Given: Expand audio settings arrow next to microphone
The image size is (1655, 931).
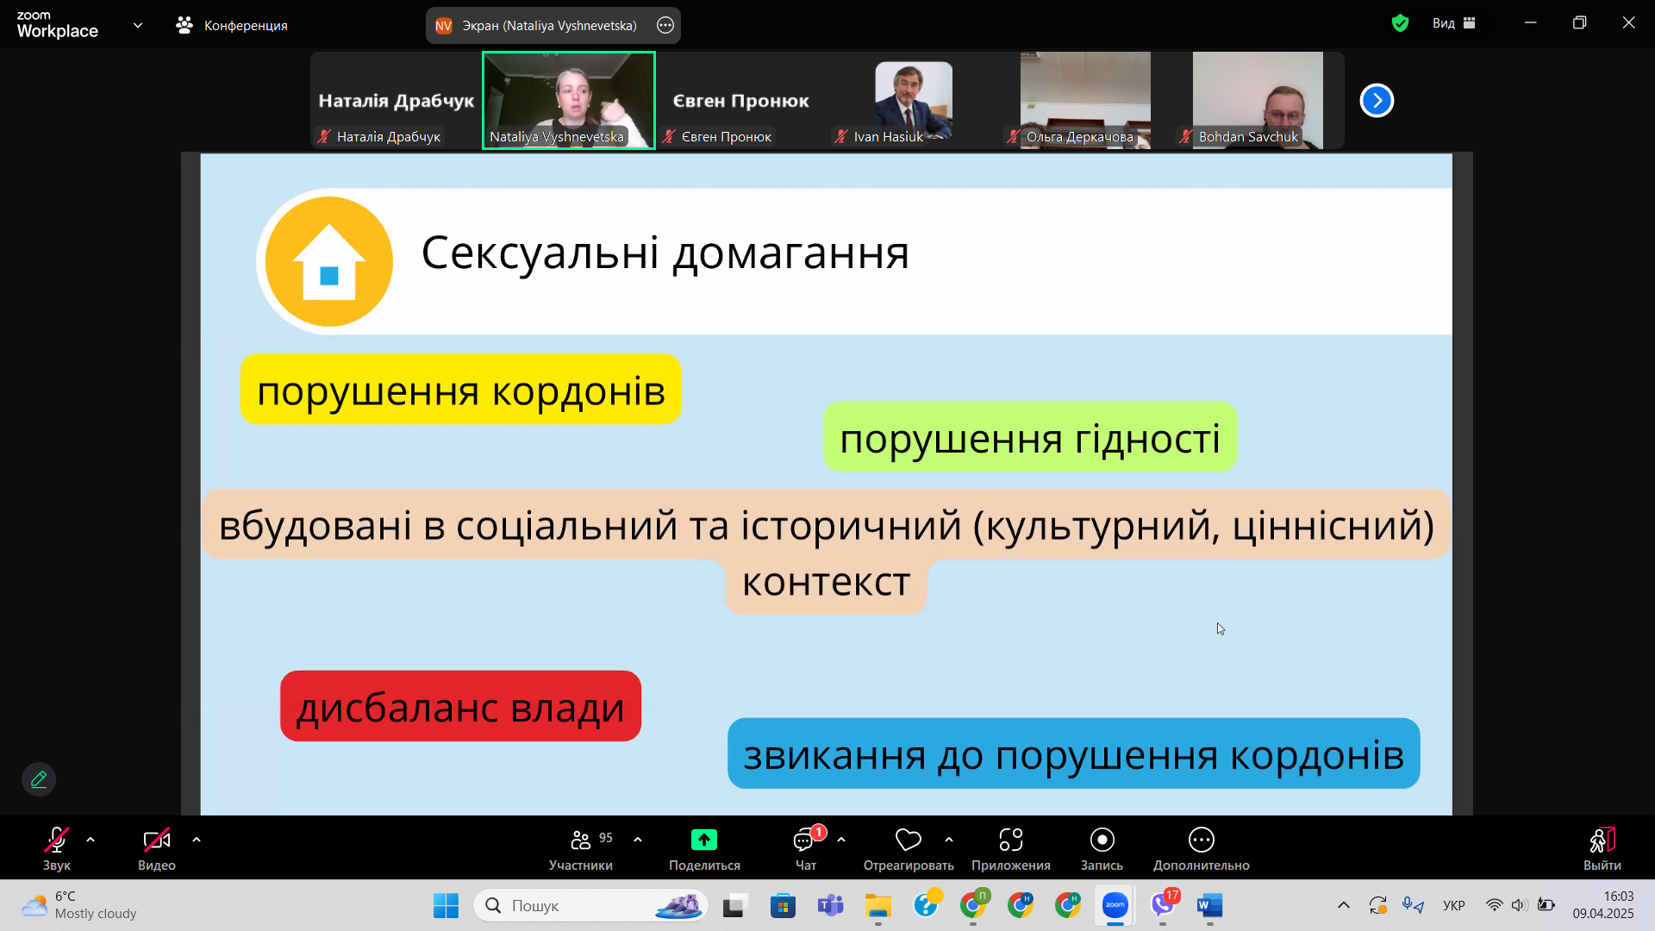Looking at the screenshot, I should [91, 840].
